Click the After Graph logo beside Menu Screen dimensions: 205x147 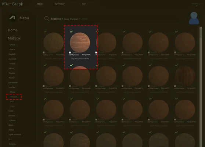(12, 18)
